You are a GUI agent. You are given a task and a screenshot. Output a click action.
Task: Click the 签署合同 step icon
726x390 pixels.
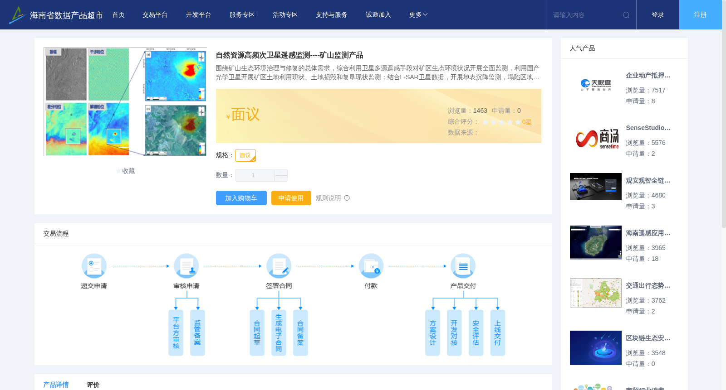279,266
